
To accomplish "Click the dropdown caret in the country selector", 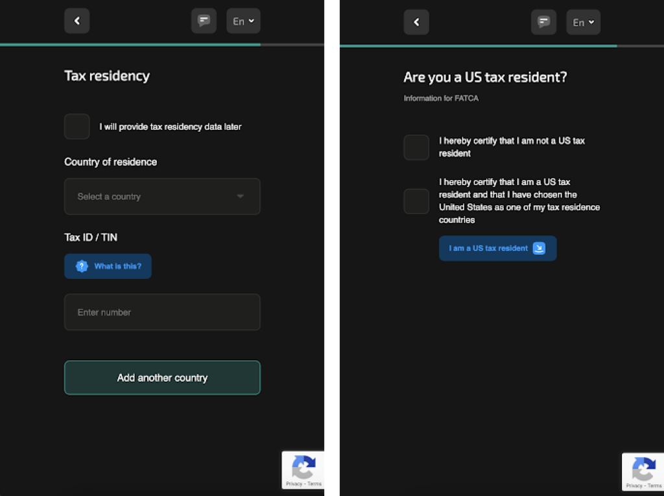I will pyautogui.click(x=241, y=197).
